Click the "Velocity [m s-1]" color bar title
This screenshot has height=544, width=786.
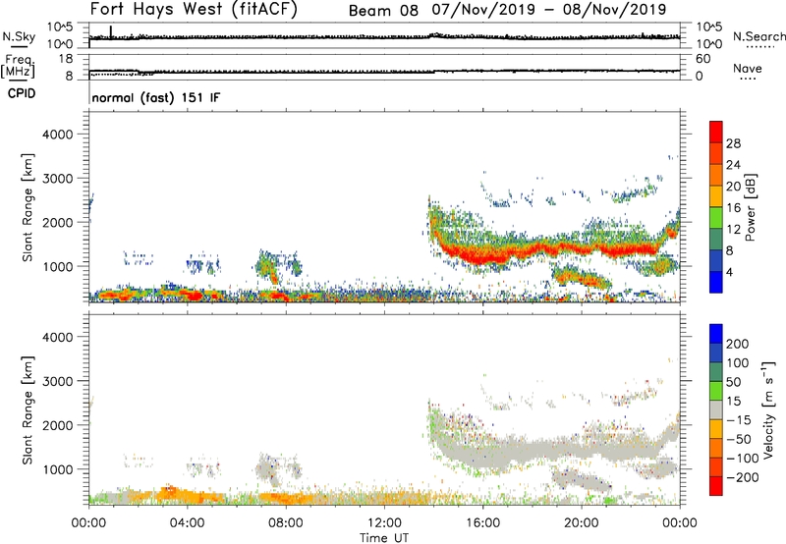(768, 409)
